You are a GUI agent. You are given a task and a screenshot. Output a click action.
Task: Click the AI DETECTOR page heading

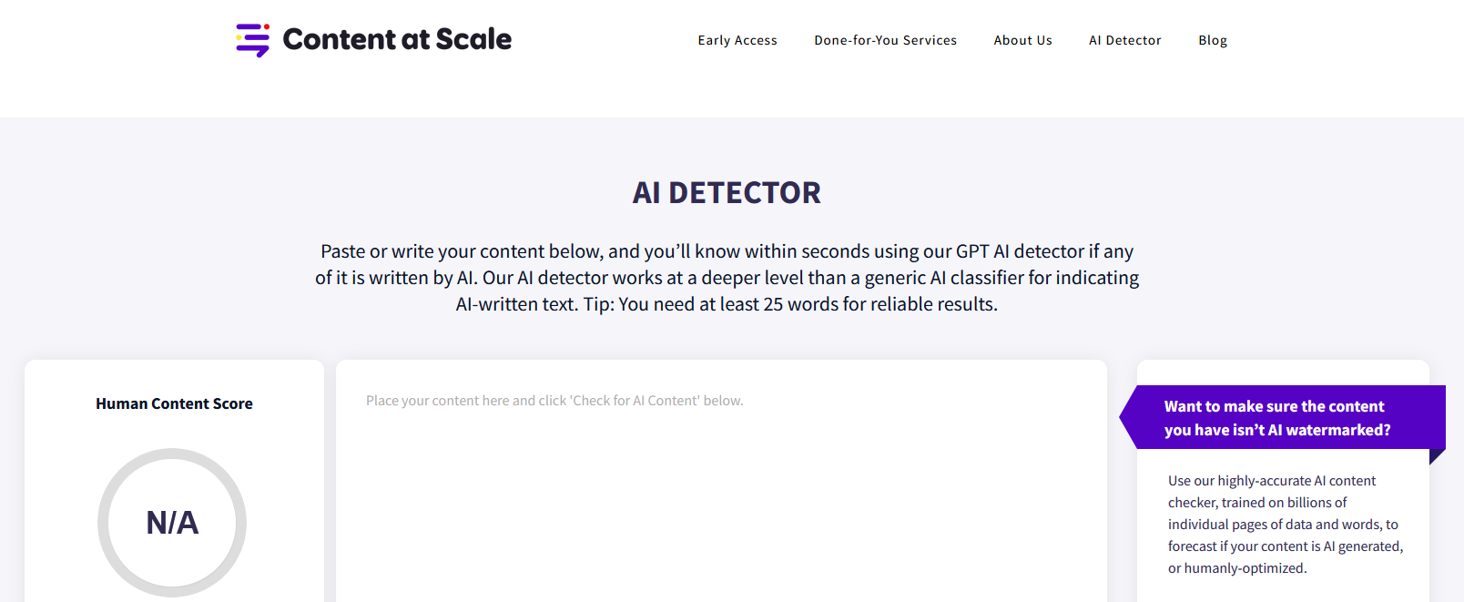click(727, 192)
